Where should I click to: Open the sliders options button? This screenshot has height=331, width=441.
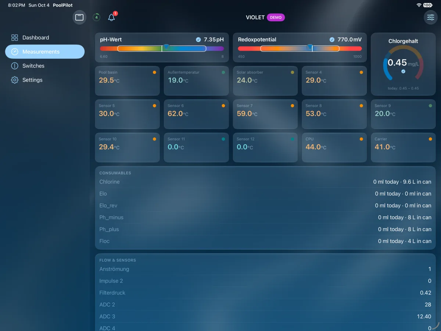pyautogui.click(x=431, y=17)
